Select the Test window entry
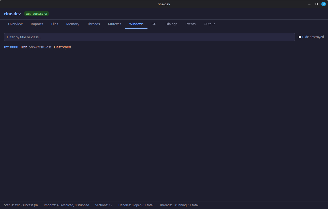Viewport: 328px width, 209px height. (23, 47)
